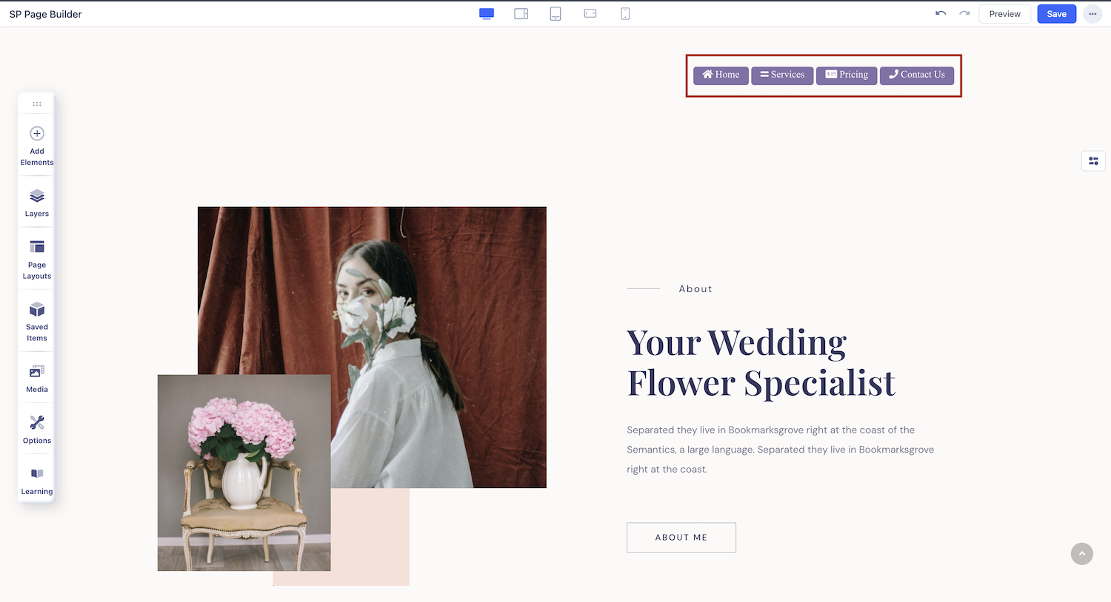The width and height of the screenshot is (1111, 602).
Task: Click the Save button
Action: [1056, 14]
